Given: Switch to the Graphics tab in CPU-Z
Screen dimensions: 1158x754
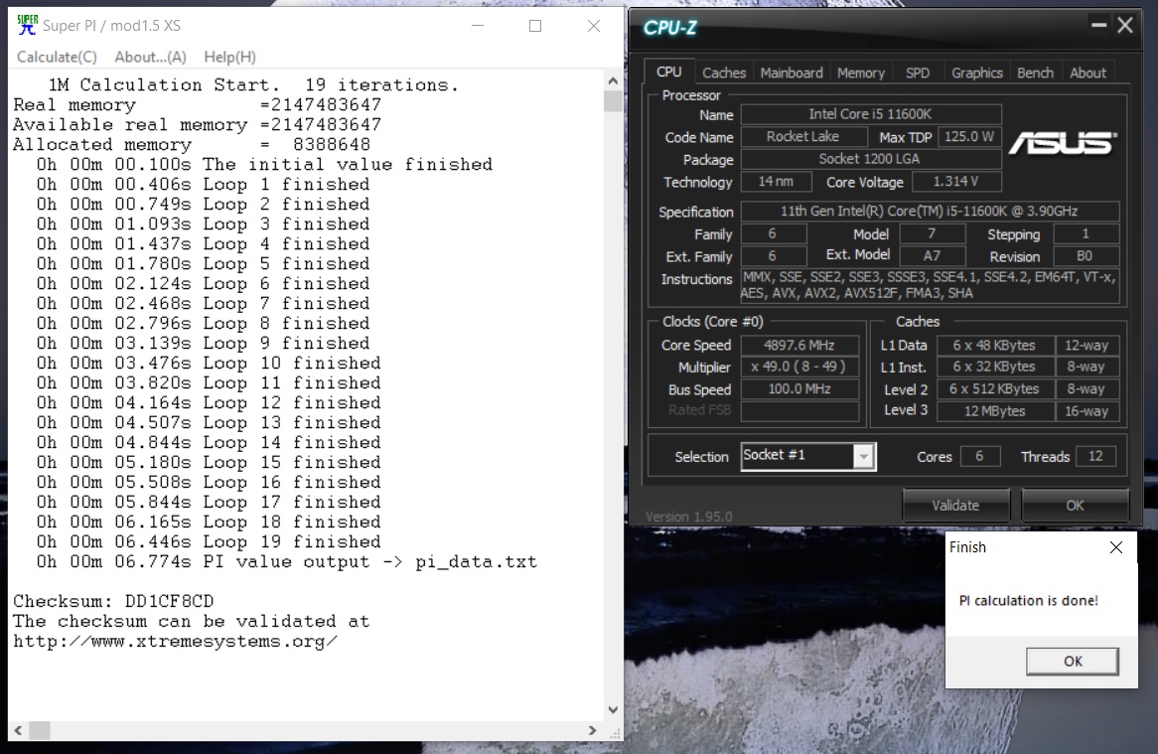Looking at the screenshot, I should coord(976,73).
